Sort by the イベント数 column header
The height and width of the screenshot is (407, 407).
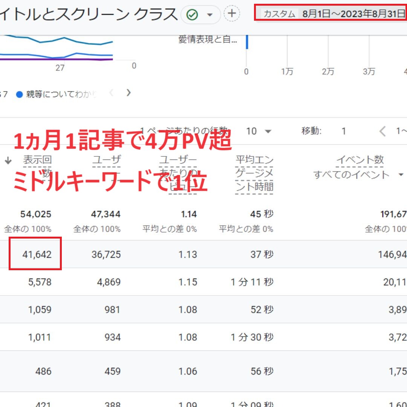click(360, 160)
